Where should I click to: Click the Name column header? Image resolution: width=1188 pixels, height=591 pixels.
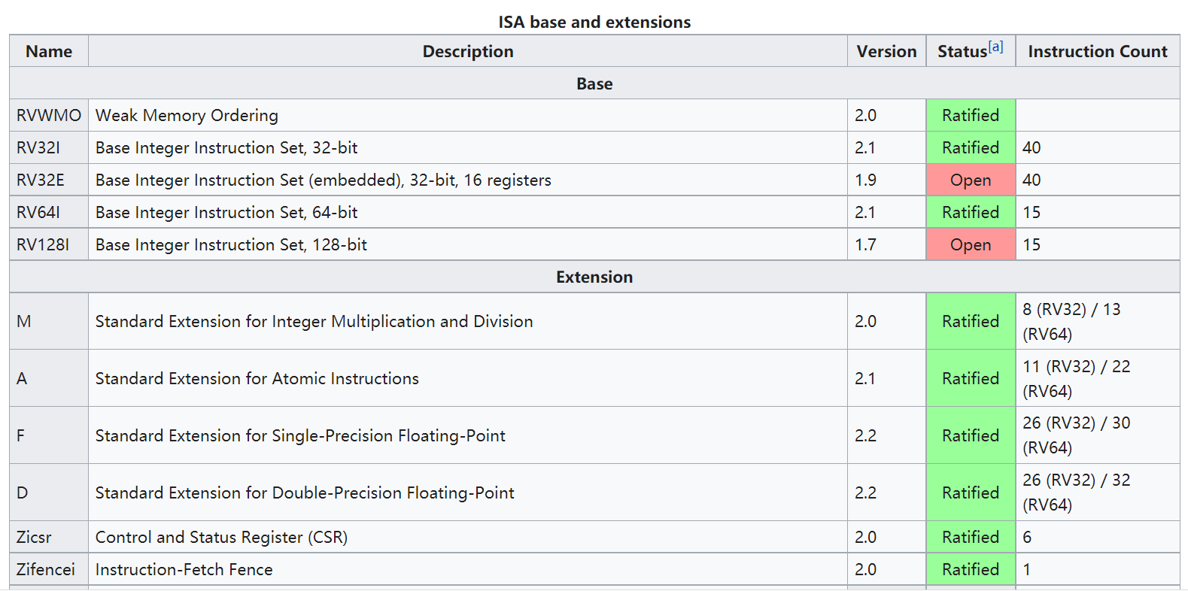click(49, 52)
